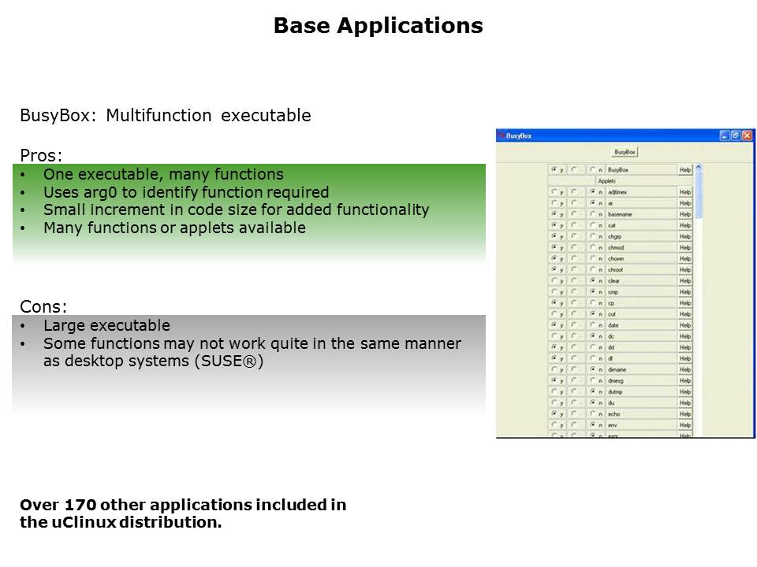
Task: Close the BusyBox configuration window
Action: [747, 135]
